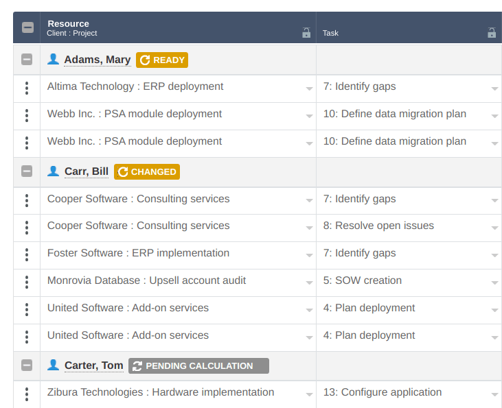The image size is (502, 408).
Task: Open task dropdown in Altima Technology row
Action: [x=494, y=88]
